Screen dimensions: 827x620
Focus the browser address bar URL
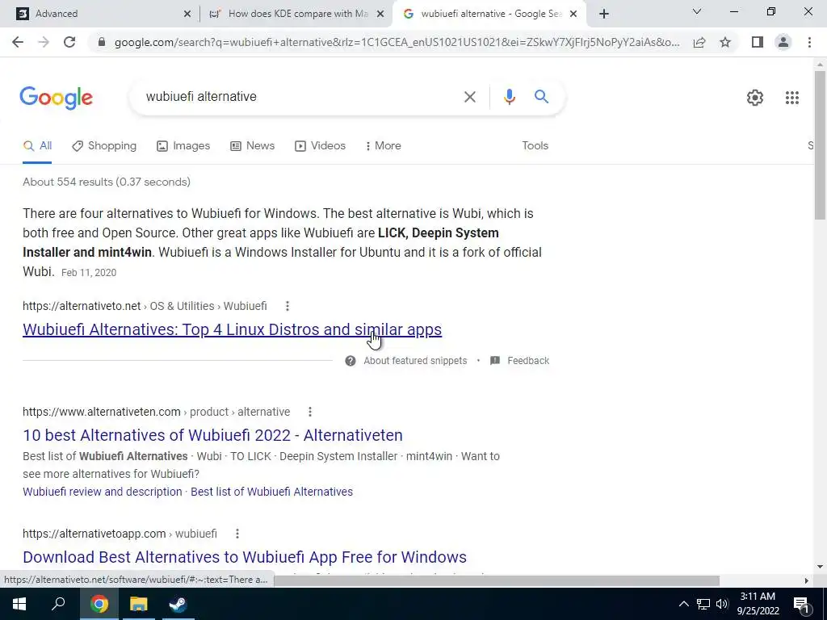click(x=397, y=42)
